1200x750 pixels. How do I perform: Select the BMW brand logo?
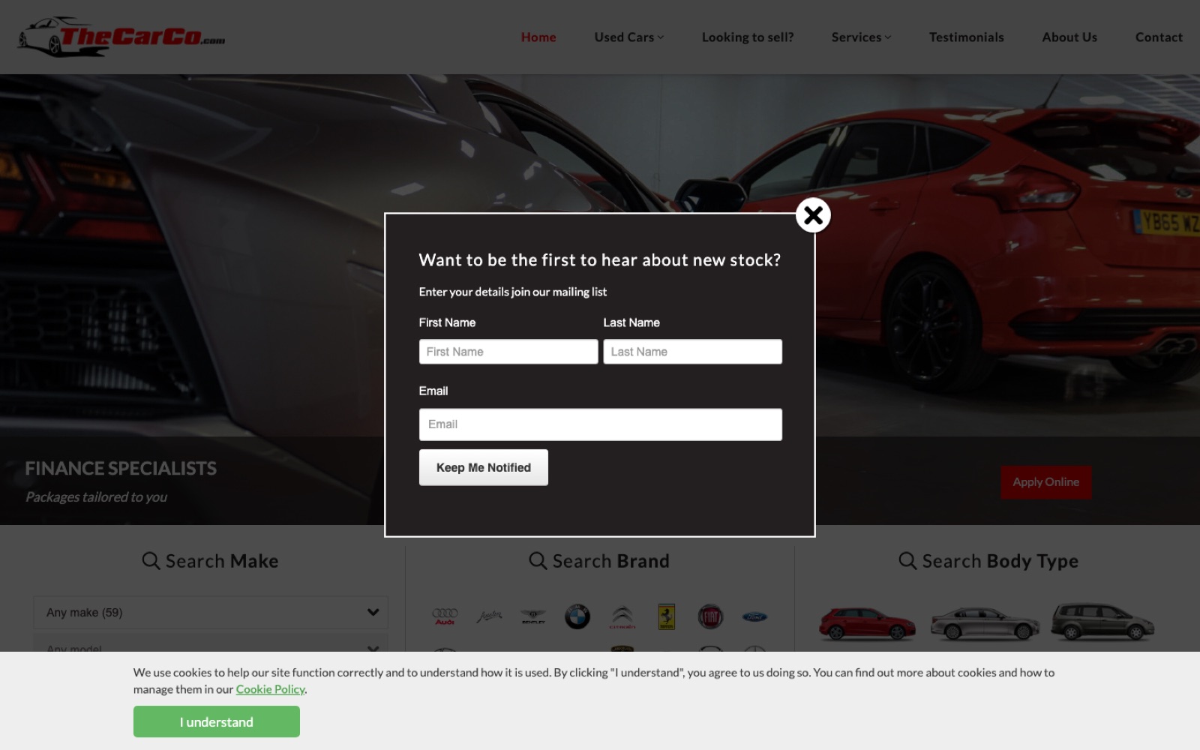[577, 616]
